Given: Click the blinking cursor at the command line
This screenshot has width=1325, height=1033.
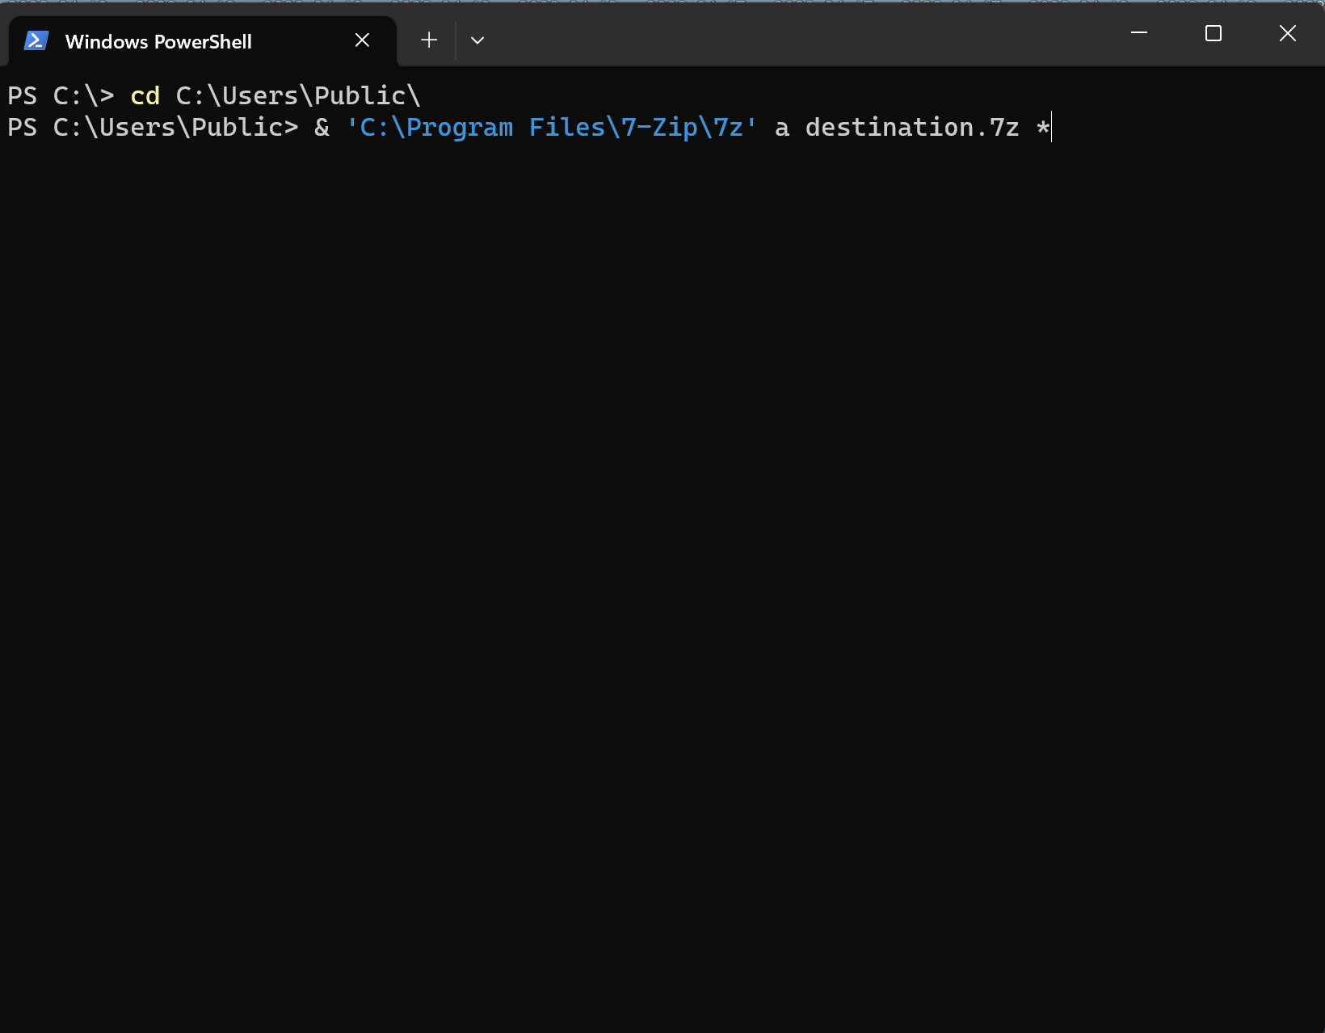Looking at the screenshot, I should 1050,127.
